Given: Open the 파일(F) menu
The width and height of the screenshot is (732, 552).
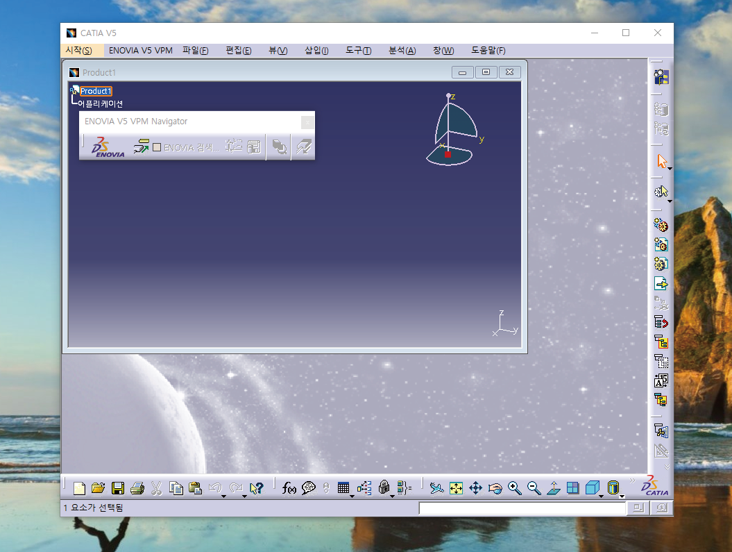Looking at the screenshot, I should (x=195, y=51).
